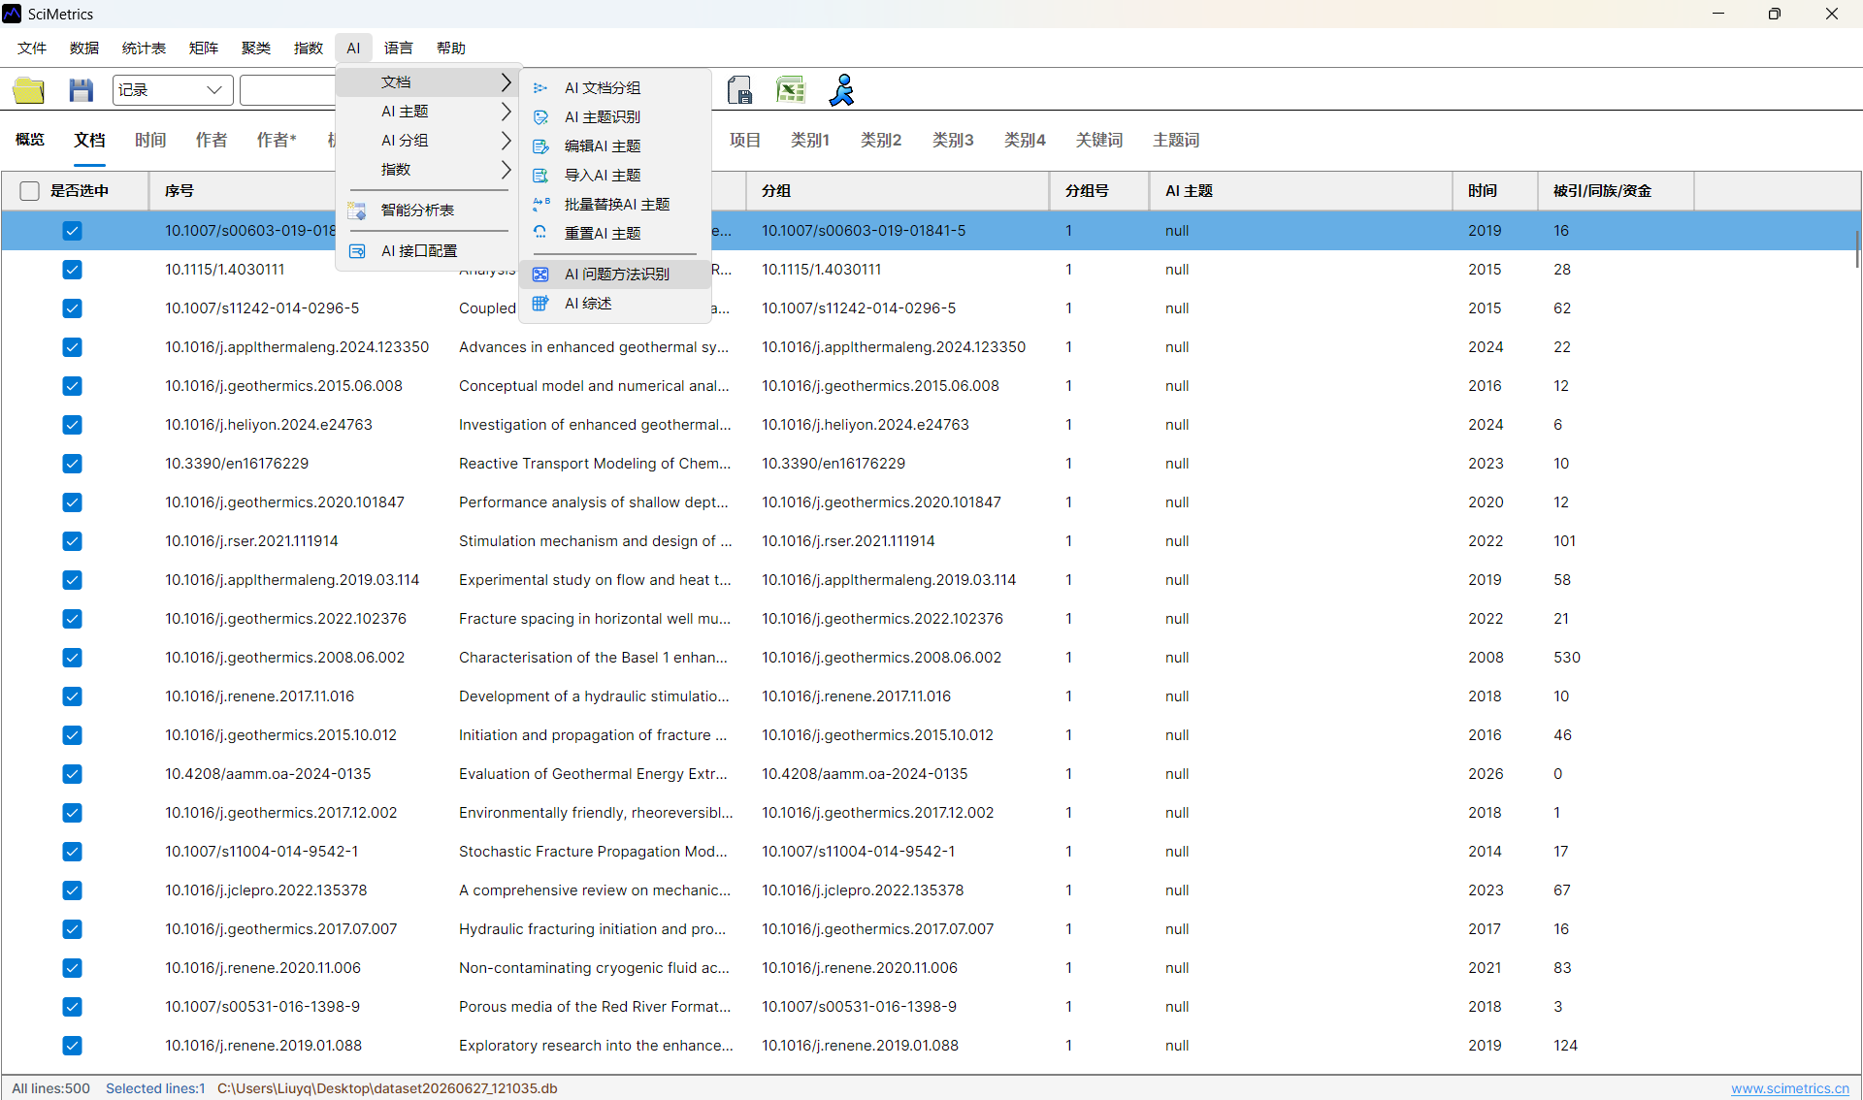Open the 统计表 menu
This screenshot has width=1863, height=1100.
click(144, 48)
